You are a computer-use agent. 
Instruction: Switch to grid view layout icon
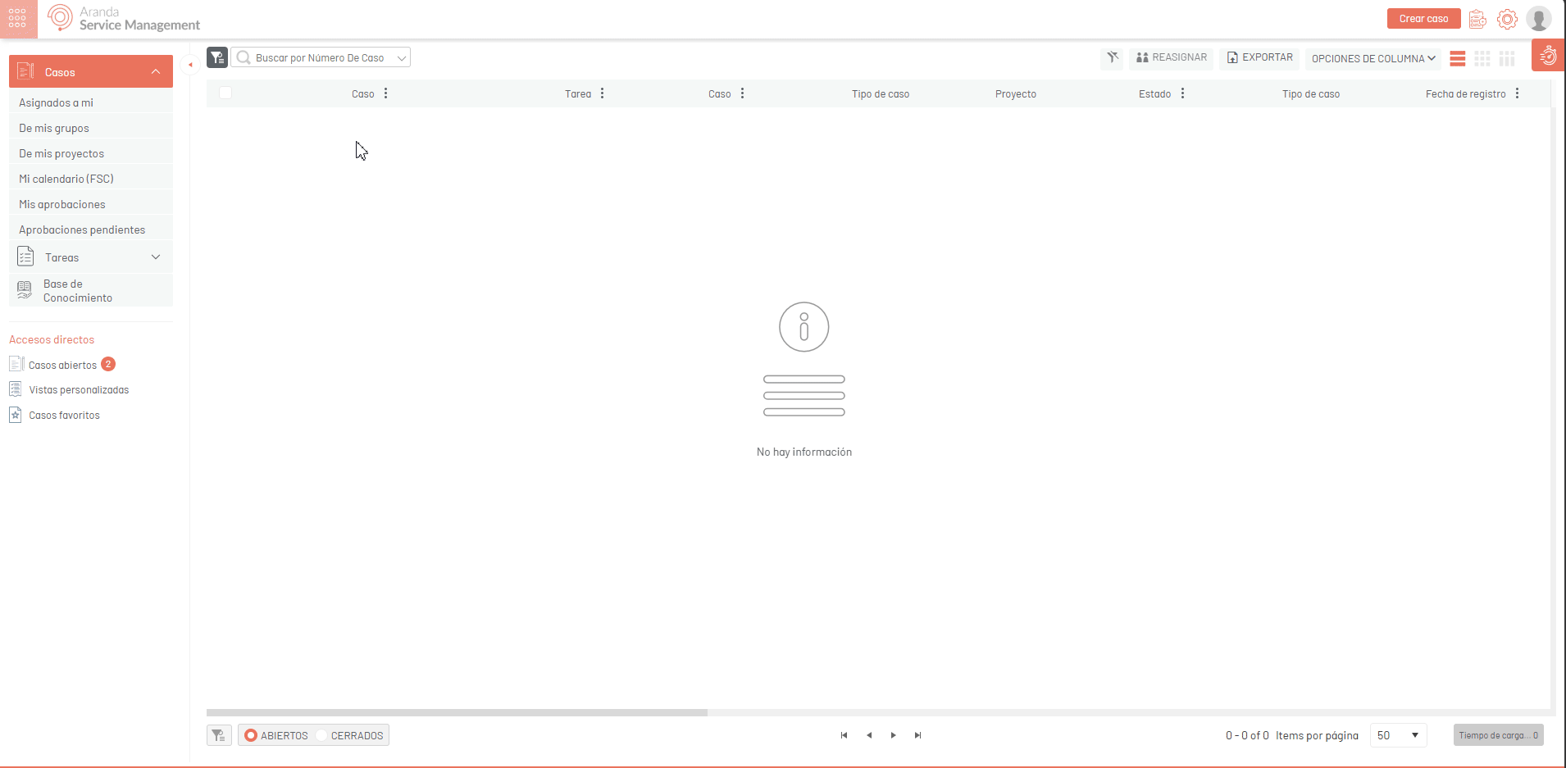coord(1482,58)
